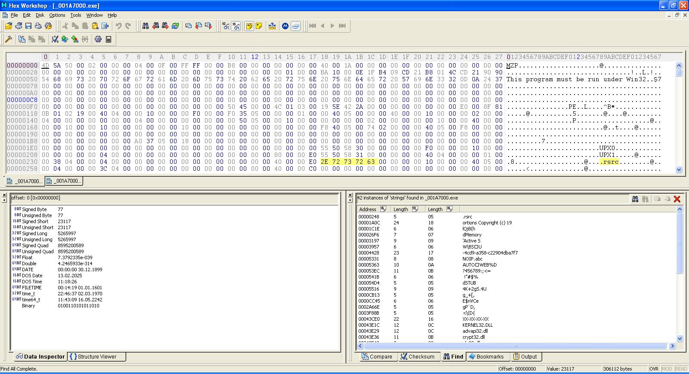Image resolution: width=689 pixels, height=374 pixels.
Task: Select the Data Inspector tab
Action: pyautogui.click(x=40, y=356)
